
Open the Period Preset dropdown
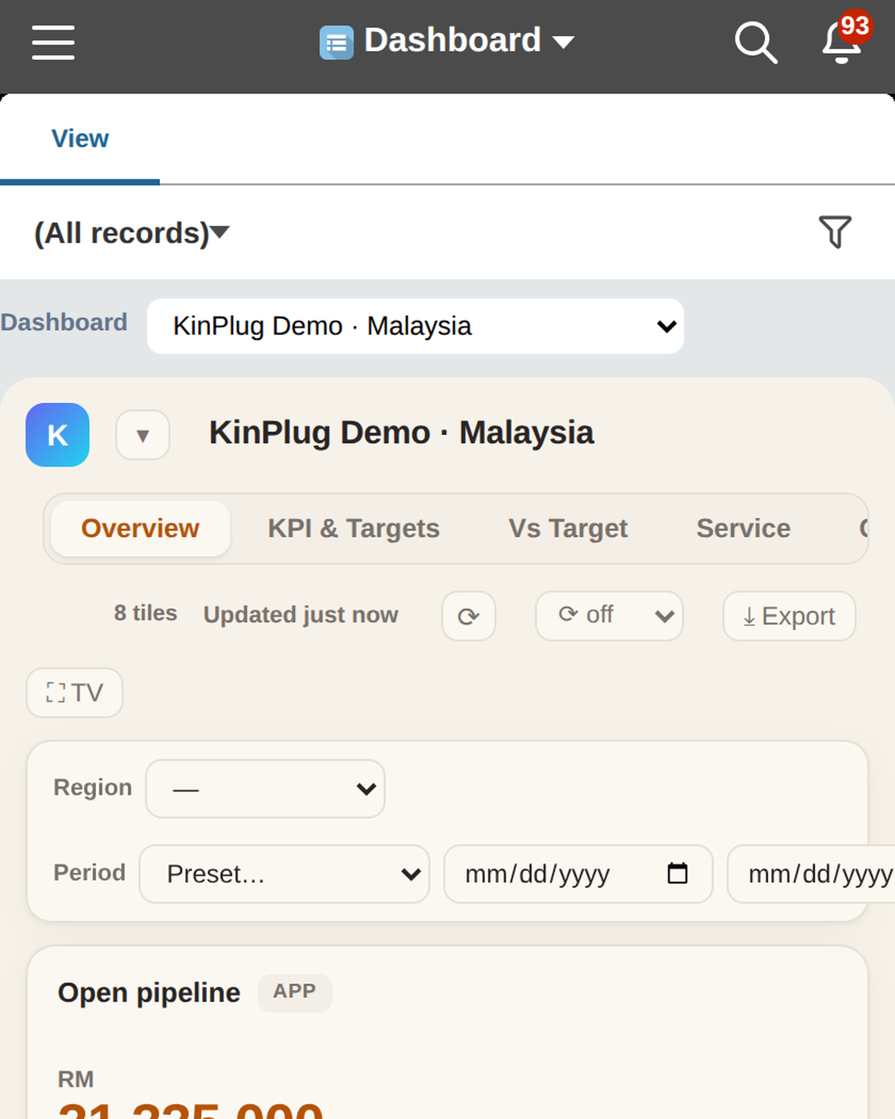(x=284, y=873)
